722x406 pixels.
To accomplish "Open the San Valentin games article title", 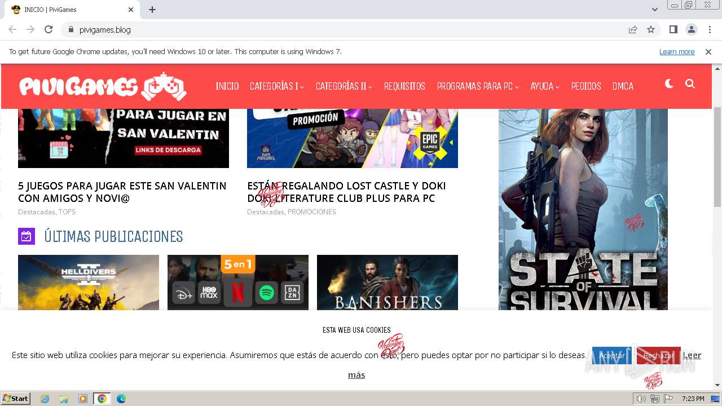I will coord(122,192).
